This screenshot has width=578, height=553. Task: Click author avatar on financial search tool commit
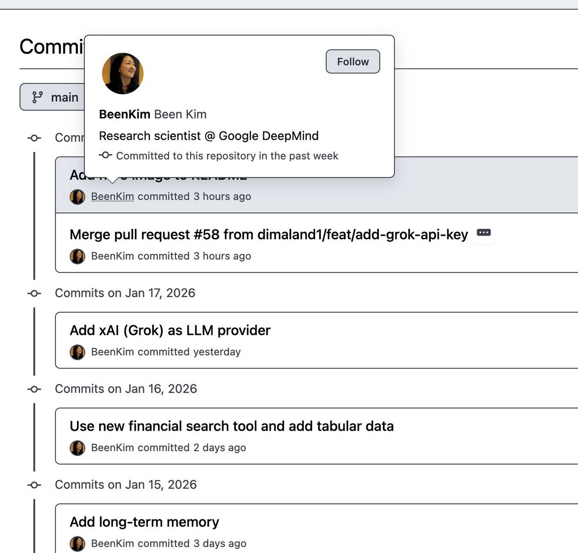point(78,448)
